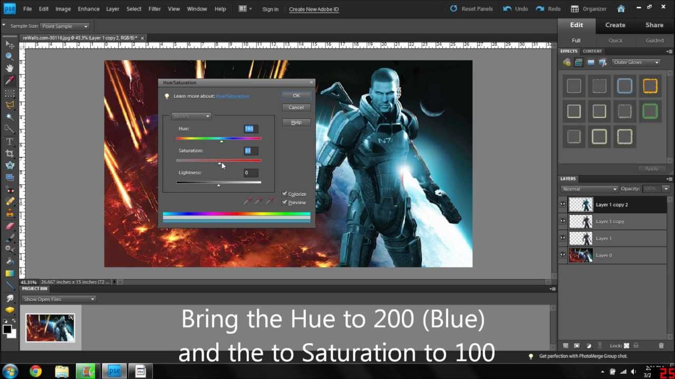
Task: Open the Normal blend mode dropdown
Action: point(589,189)
